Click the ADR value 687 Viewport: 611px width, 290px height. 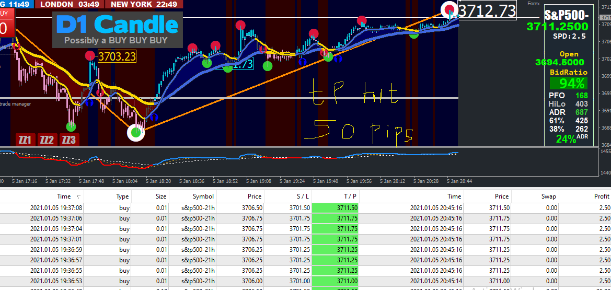581,112
